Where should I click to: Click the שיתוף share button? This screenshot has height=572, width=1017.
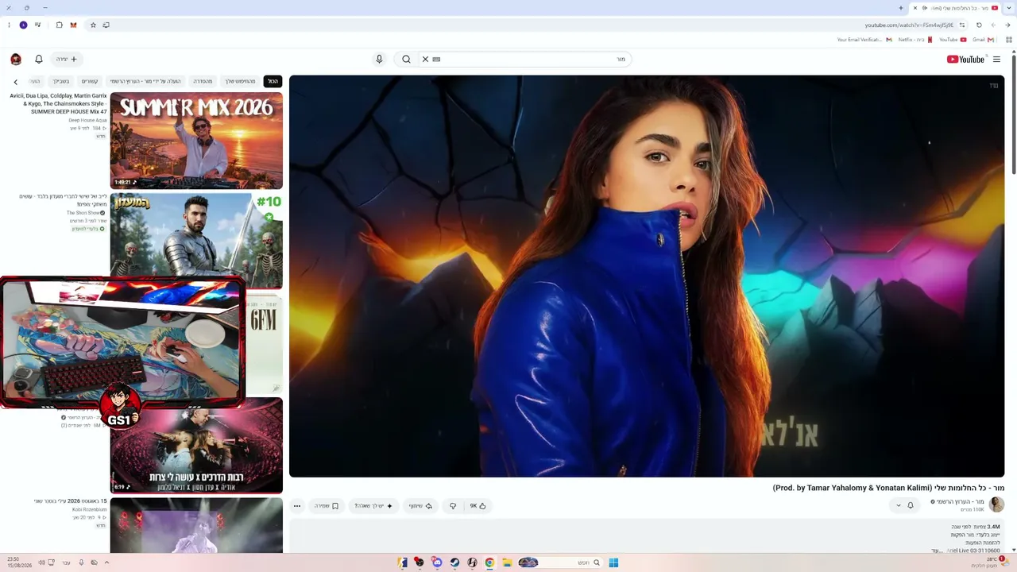point(420,506)
